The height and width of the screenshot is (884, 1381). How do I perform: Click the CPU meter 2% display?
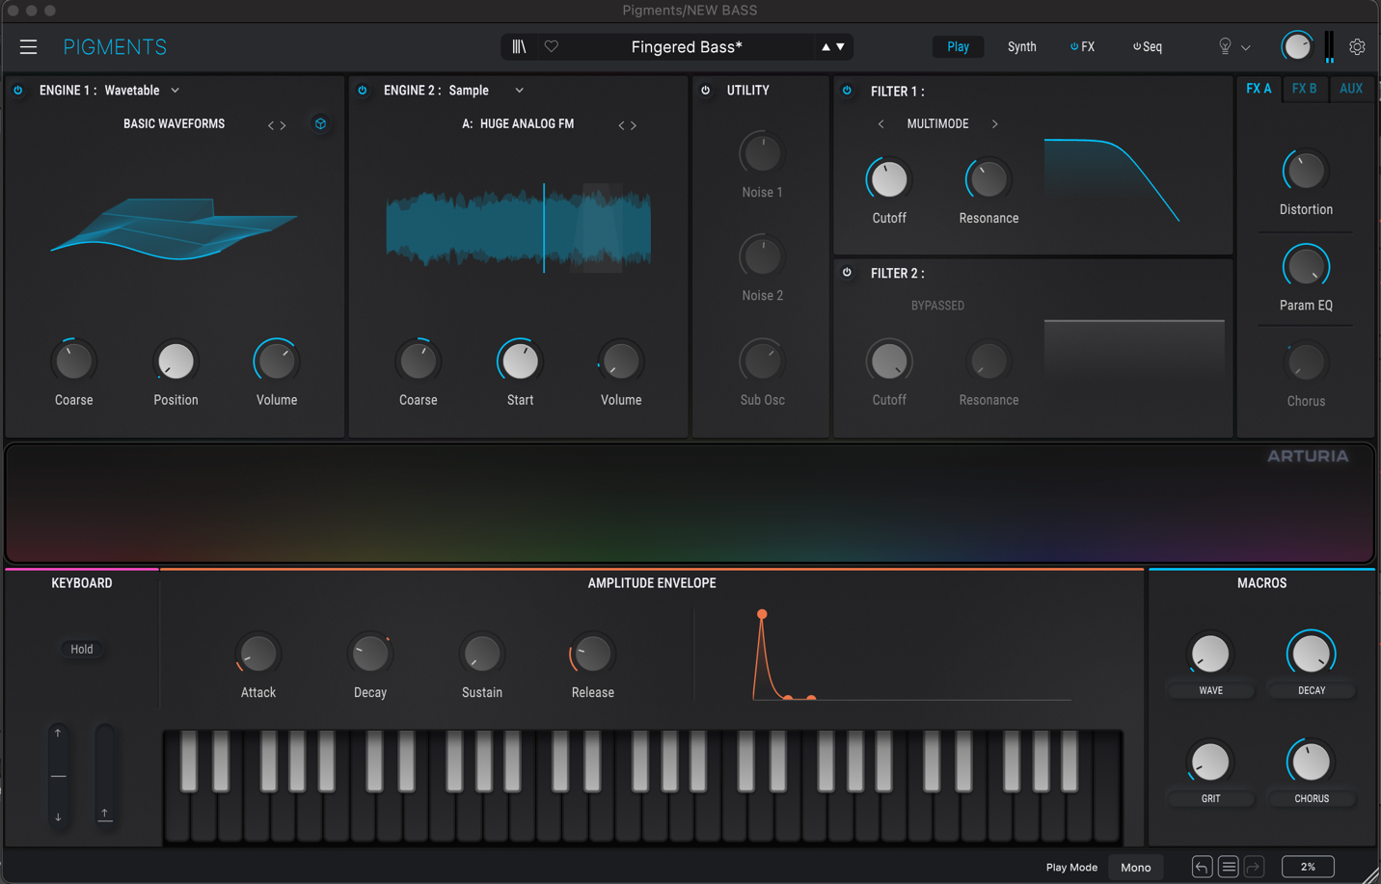click(1308, 867)
